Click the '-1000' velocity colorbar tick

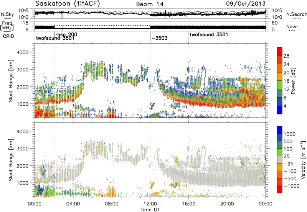pos(291,186)
